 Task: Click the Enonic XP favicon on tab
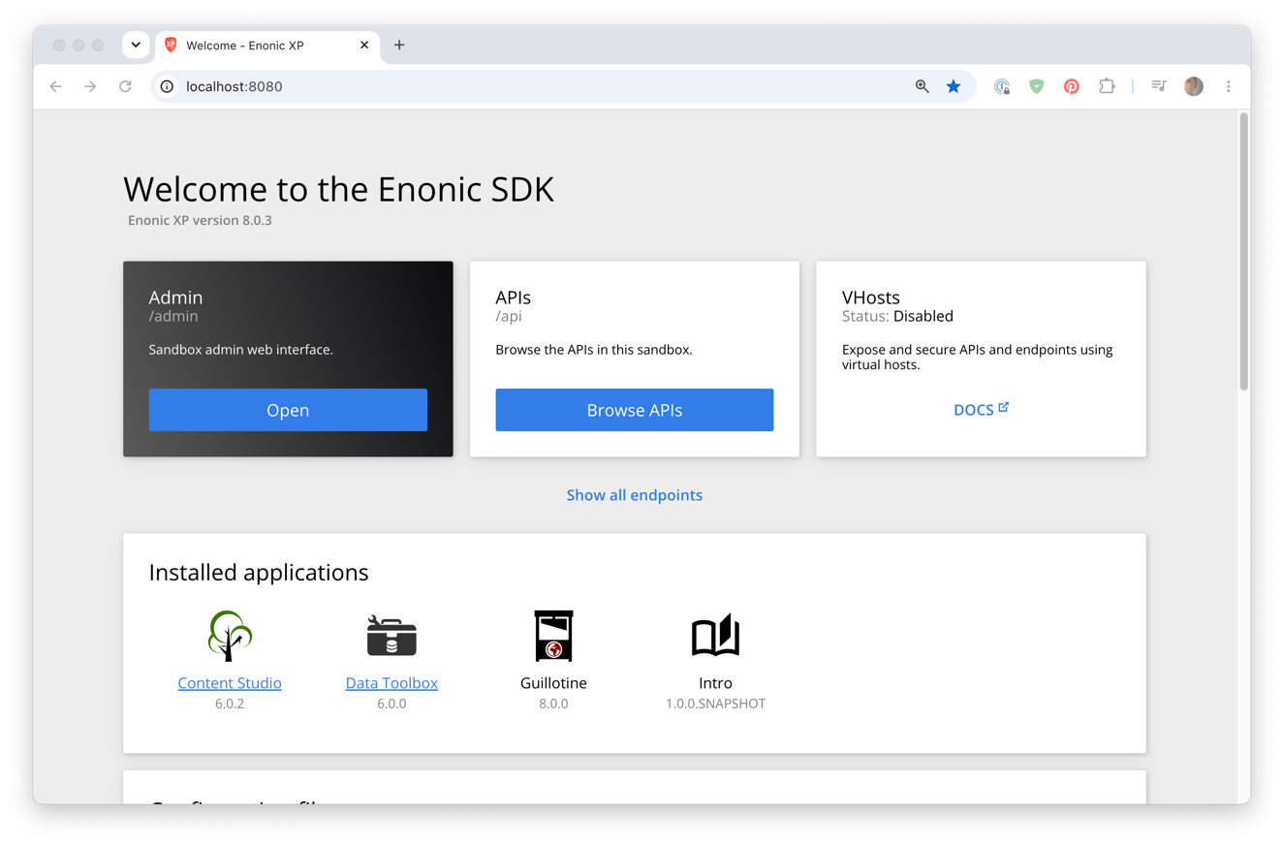pyautogui.click(x=171, y=45)
